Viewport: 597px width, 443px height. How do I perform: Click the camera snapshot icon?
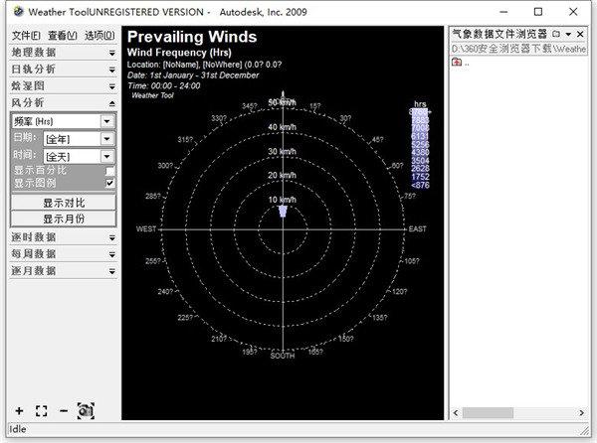(x=86, y=410)
